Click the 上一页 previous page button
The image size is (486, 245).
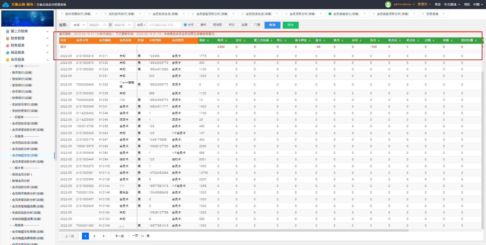coord(70,236)
